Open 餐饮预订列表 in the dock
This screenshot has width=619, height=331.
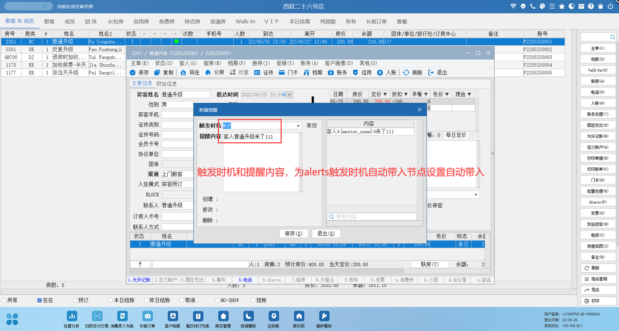pyautogui.click(x=198, y=316)
